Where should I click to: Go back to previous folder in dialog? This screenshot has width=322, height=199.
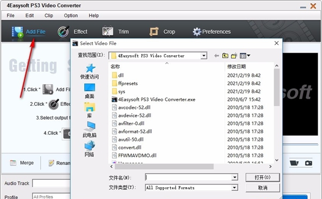click(x=216, y=56)
